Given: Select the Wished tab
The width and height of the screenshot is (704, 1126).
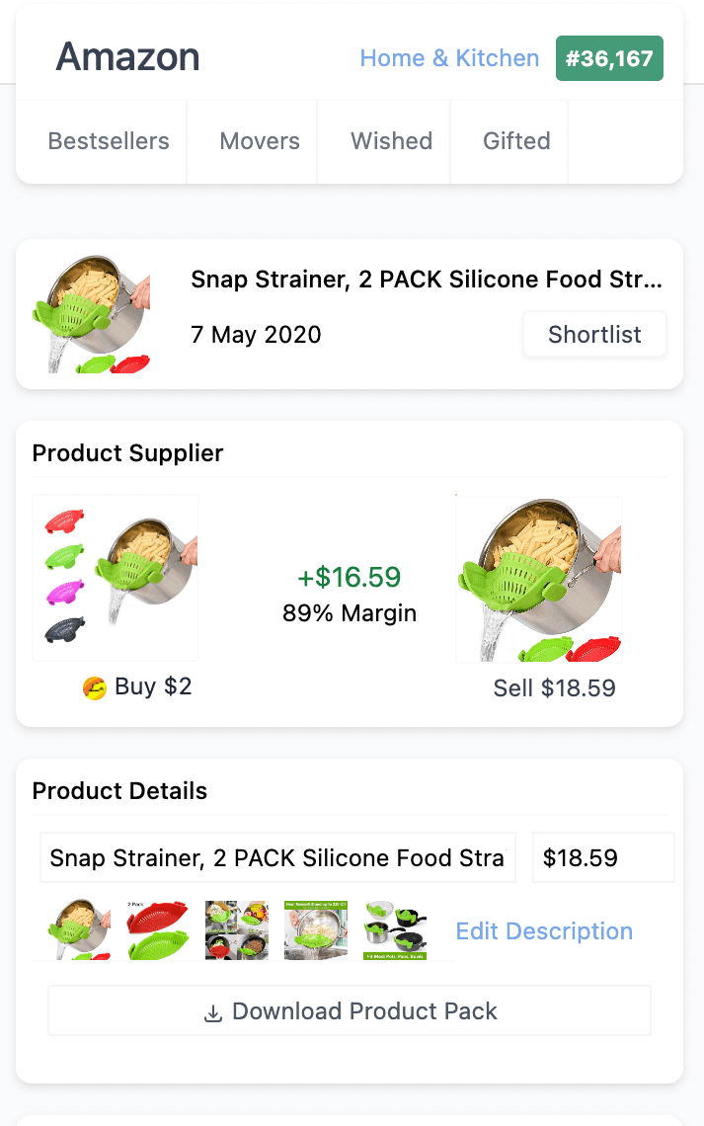Looking at the screenshot, I should [391, 141].
